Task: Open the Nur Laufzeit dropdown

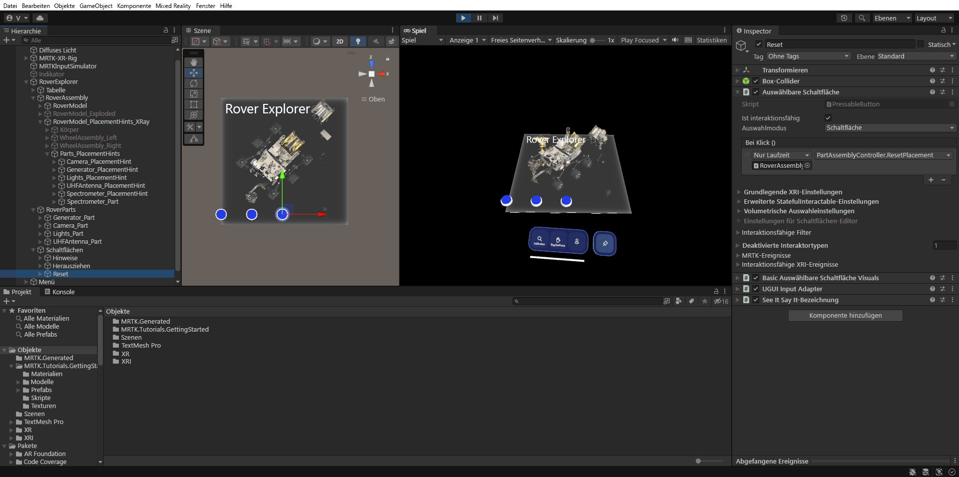Action: click(x=781, y=155)
